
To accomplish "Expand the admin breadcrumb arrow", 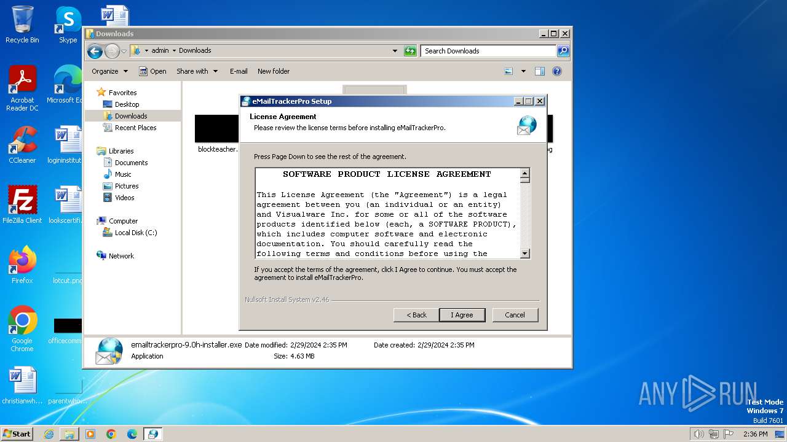I will pyautogui.click(x=174, y=51).
